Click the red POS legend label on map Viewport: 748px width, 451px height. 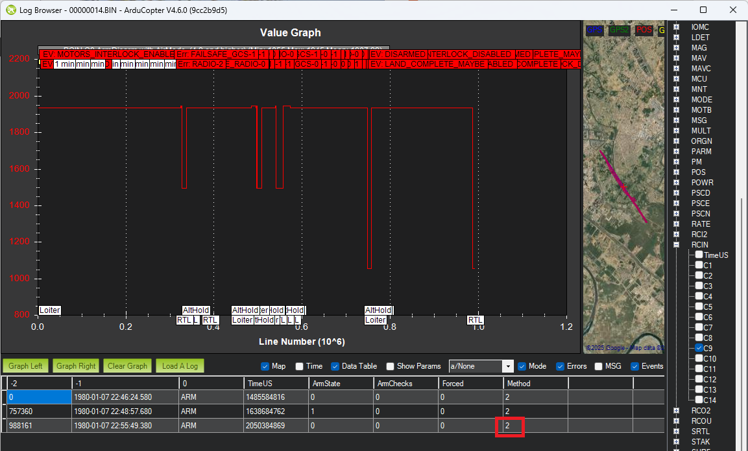pyautogui.click(x=644, y=30)
